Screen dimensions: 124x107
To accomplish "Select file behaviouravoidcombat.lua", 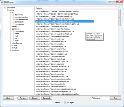I will pos(53,37).
